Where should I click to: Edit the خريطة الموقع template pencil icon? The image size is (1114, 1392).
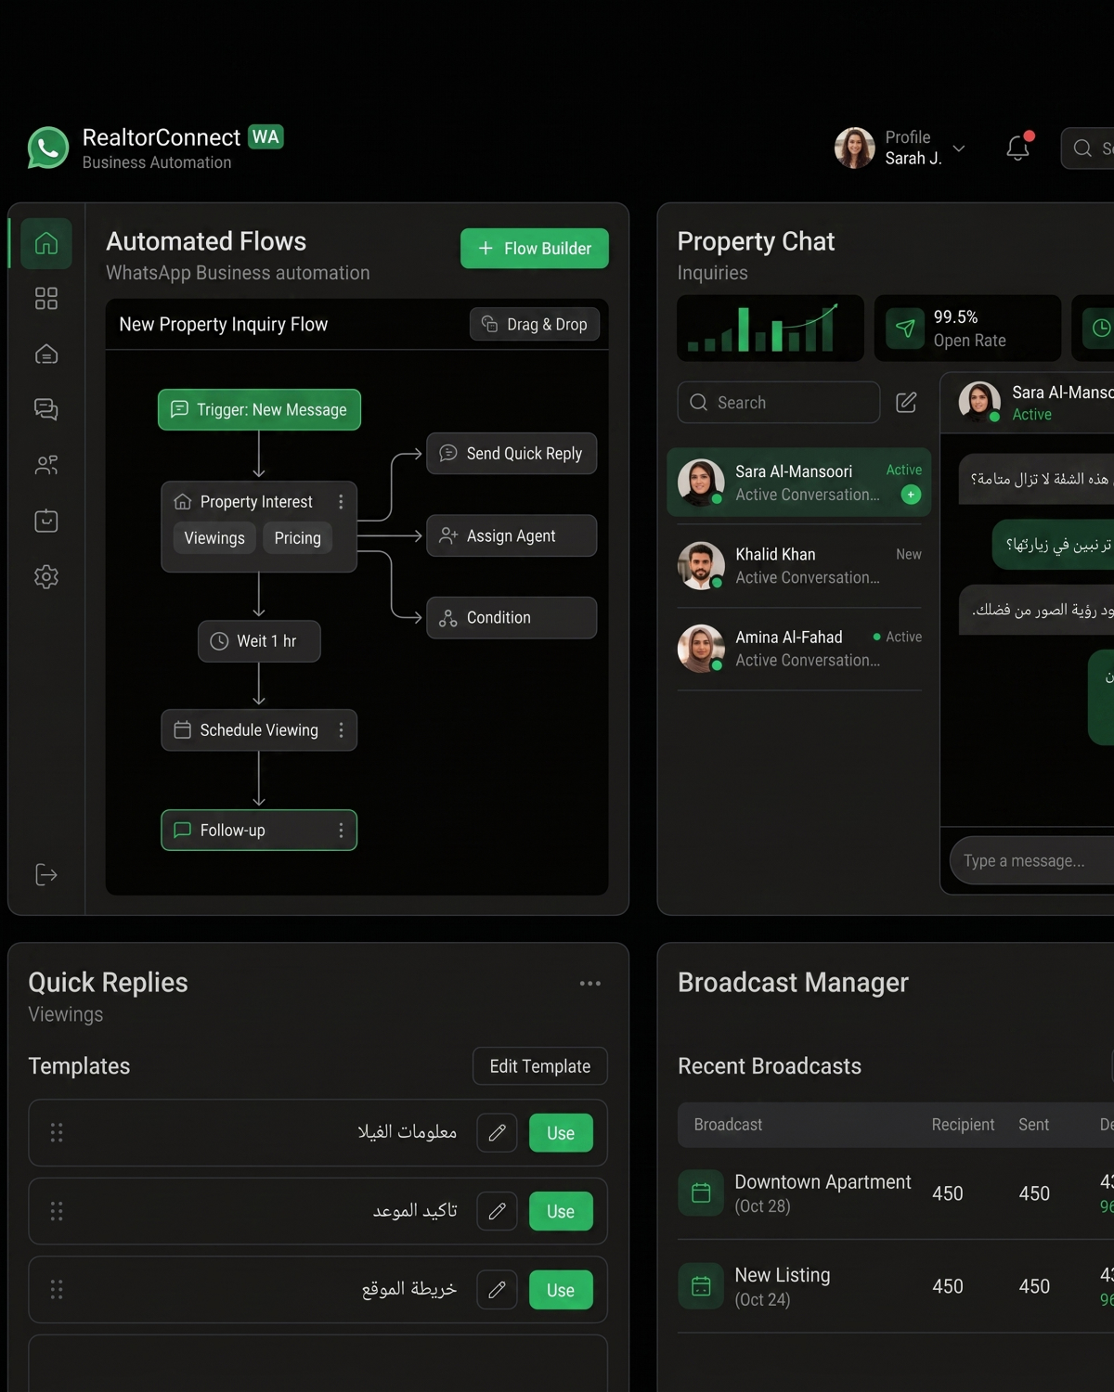pyautogui.click(x=497, y=1290)
